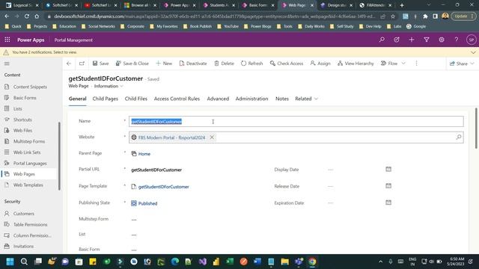This screenshot has height=269, width=479.
Task: Go back using the form back arrow
Action: [x=69, y=64]
